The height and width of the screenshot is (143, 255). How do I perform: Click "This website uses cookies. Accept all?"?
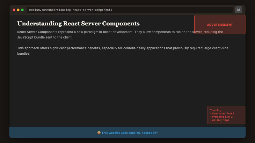(x=130, y=133)
